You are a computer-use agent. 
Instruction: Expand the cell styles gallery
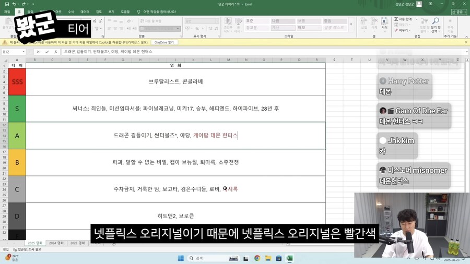[351, 25]
